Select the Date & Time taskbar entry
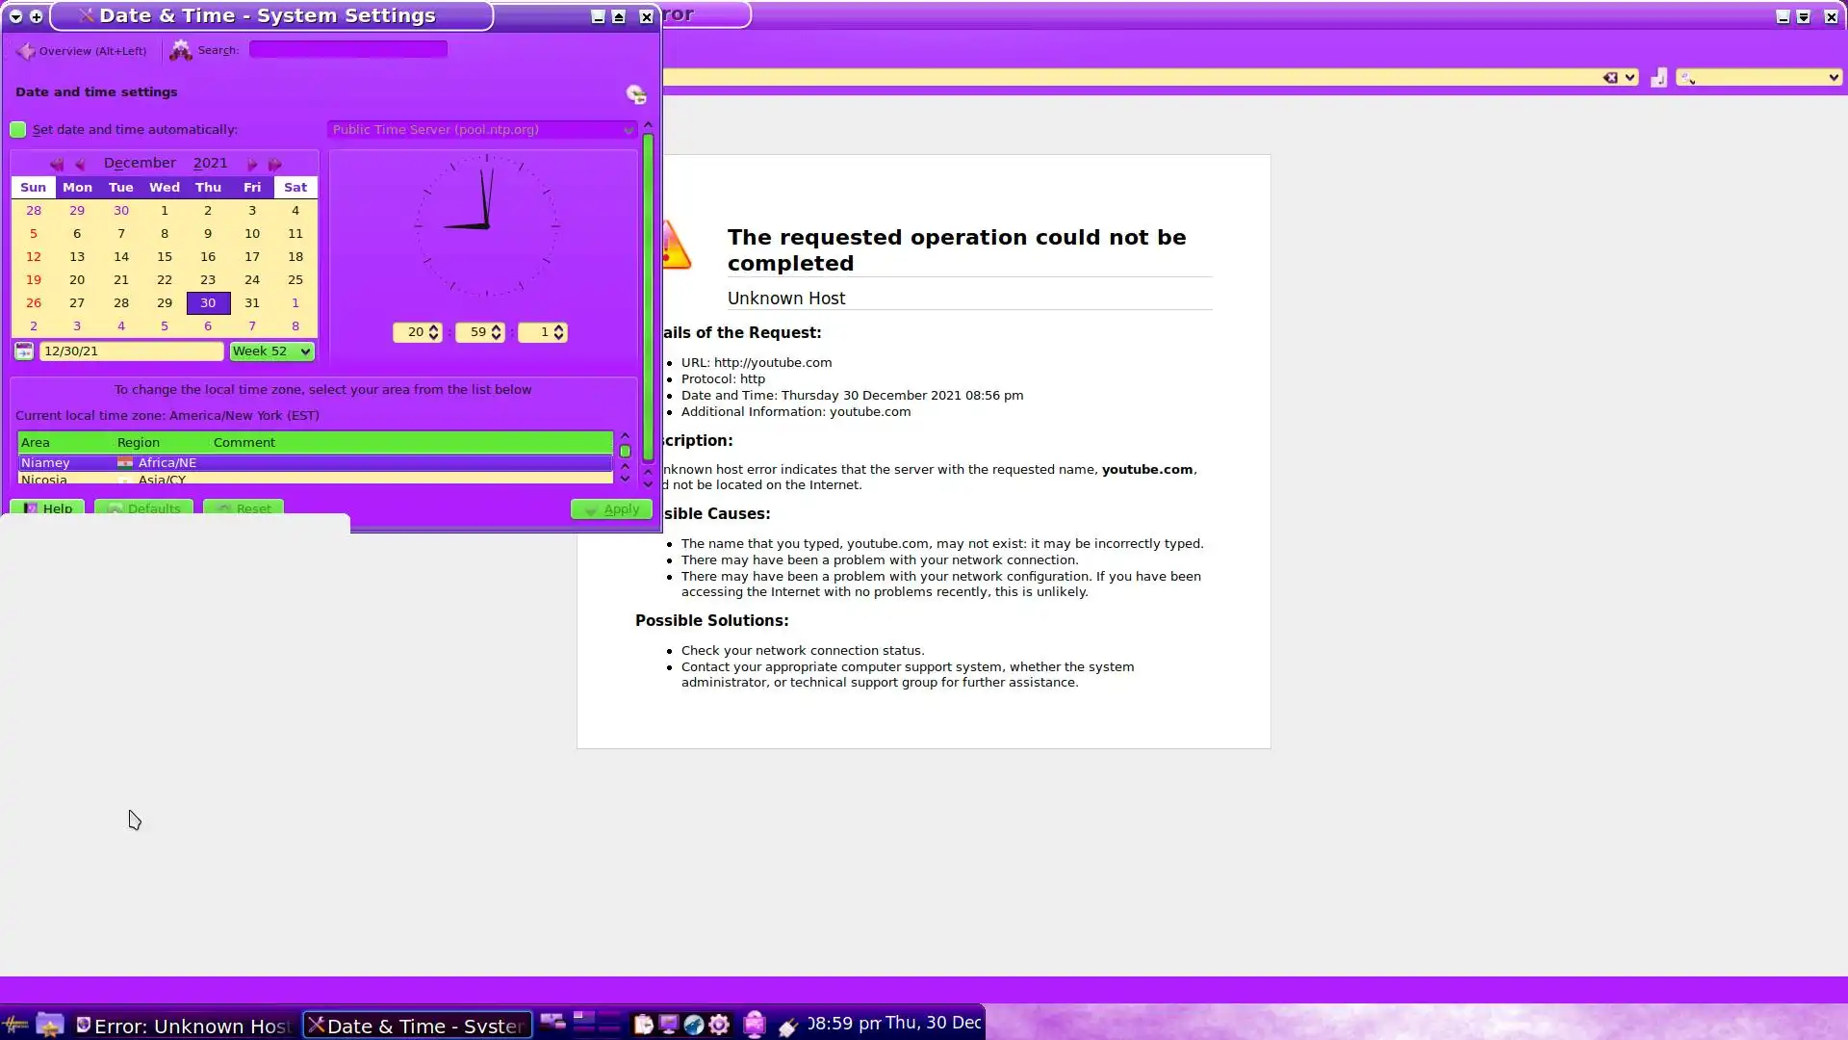 click(x=417, y=1026)
